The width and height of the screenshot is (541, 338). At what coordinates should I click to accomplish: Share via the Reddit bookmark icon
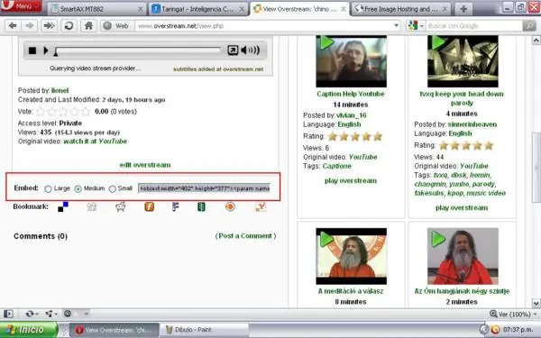pos(121,207)
